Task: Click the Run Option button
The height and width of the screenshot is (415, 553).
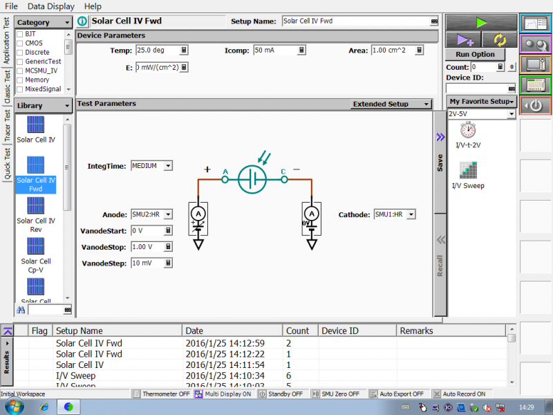Action: pyautogui.click(x=475, y=55)
